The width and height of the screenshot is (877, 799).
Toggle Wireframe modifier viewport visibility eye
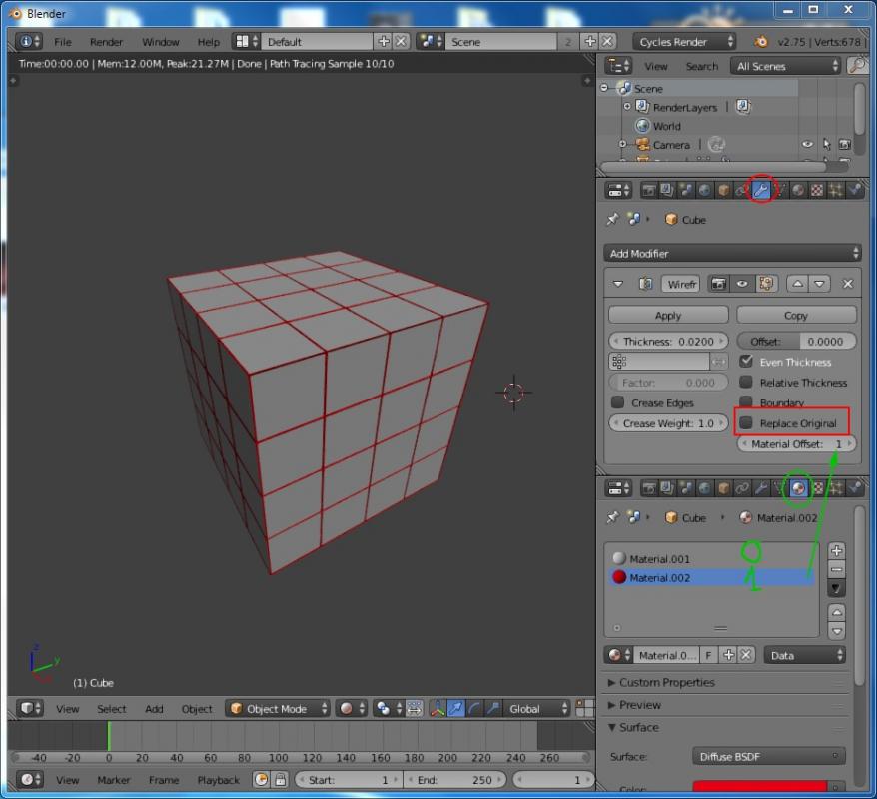(x=742, y=285)
